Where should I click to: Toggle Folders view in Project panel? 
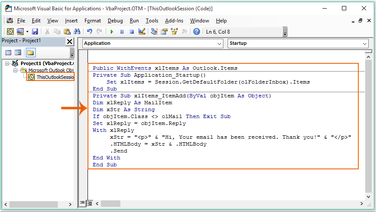[x=30, y=53]
